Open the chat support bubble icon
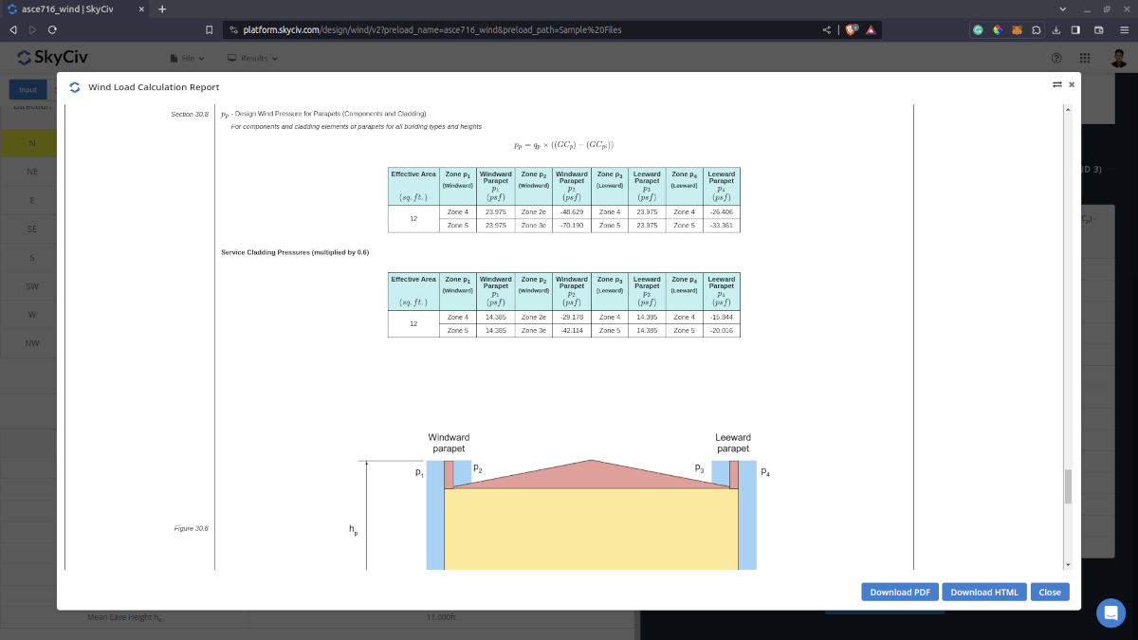The width and height of the screenshot is (1138, 640). pos(1110,613)
